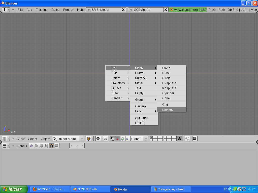Select the translate manipulator triangle icon
258x193 pixels.
tap(117, 139)
